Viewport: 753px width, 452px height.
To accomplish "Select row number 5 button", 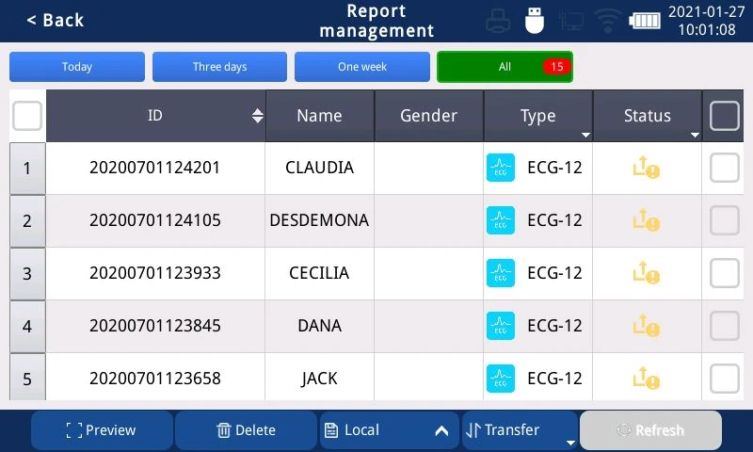I will click(x=27, y=378).
